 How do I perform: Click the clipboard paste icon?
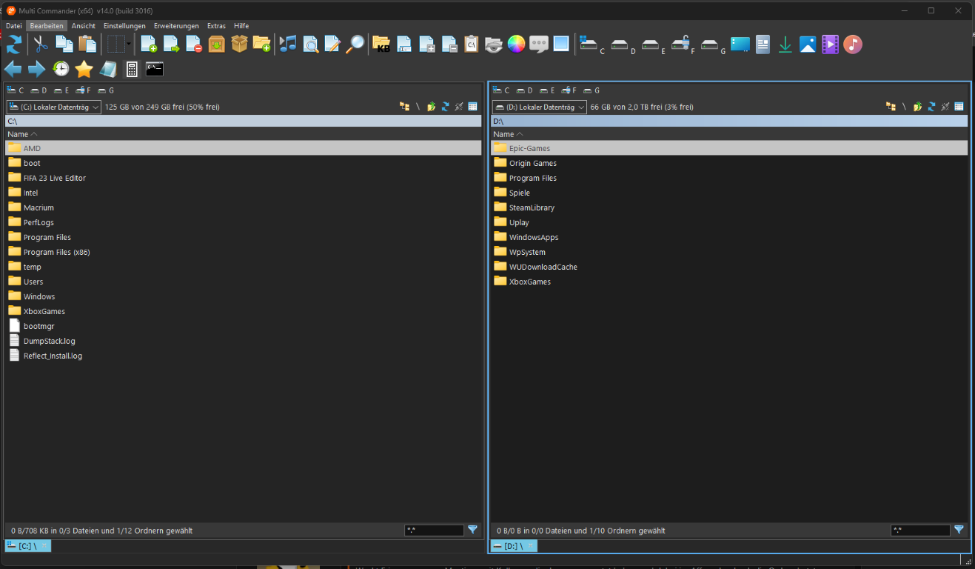coord(87,44)
